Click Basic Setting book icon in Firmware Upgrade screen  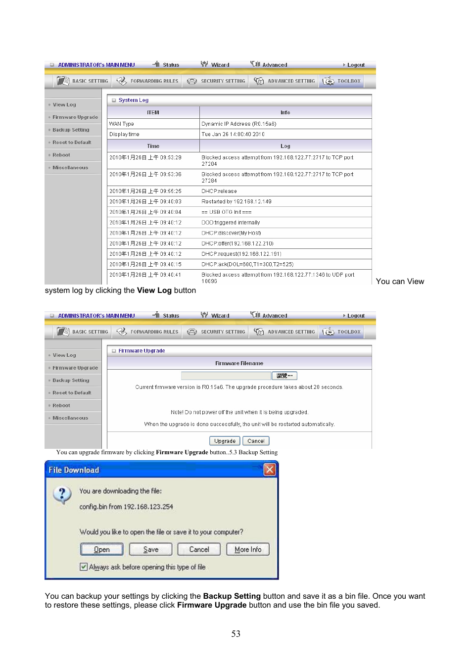(x=63, y=332)
